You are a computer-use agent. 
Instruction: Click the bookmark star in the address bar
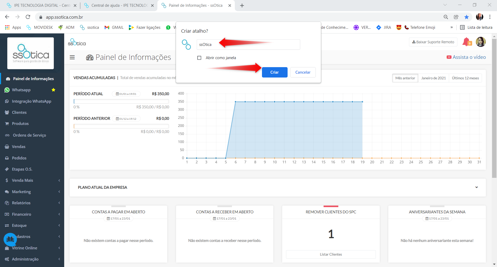(x=466, y=17)
